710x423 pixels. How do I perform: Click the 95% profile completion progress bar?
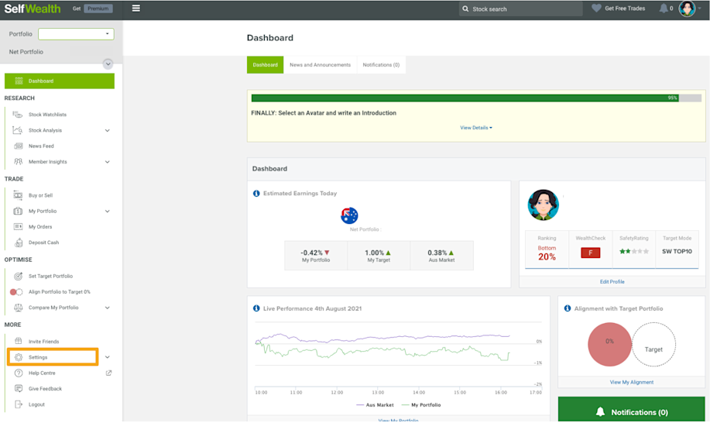[x=476, y=98]
